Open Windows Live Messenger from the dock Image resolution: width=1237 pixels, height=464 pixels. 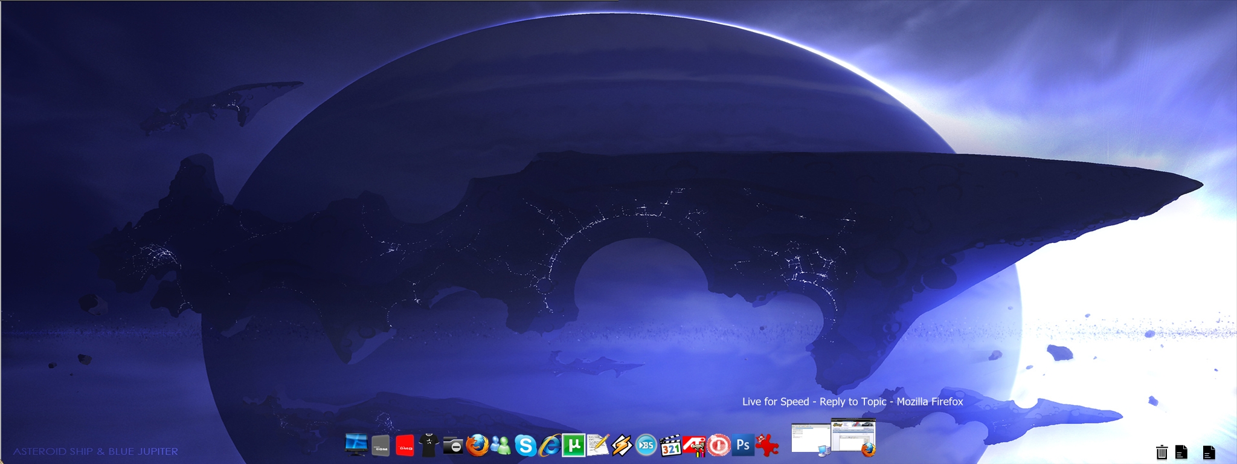click(501, 446)
